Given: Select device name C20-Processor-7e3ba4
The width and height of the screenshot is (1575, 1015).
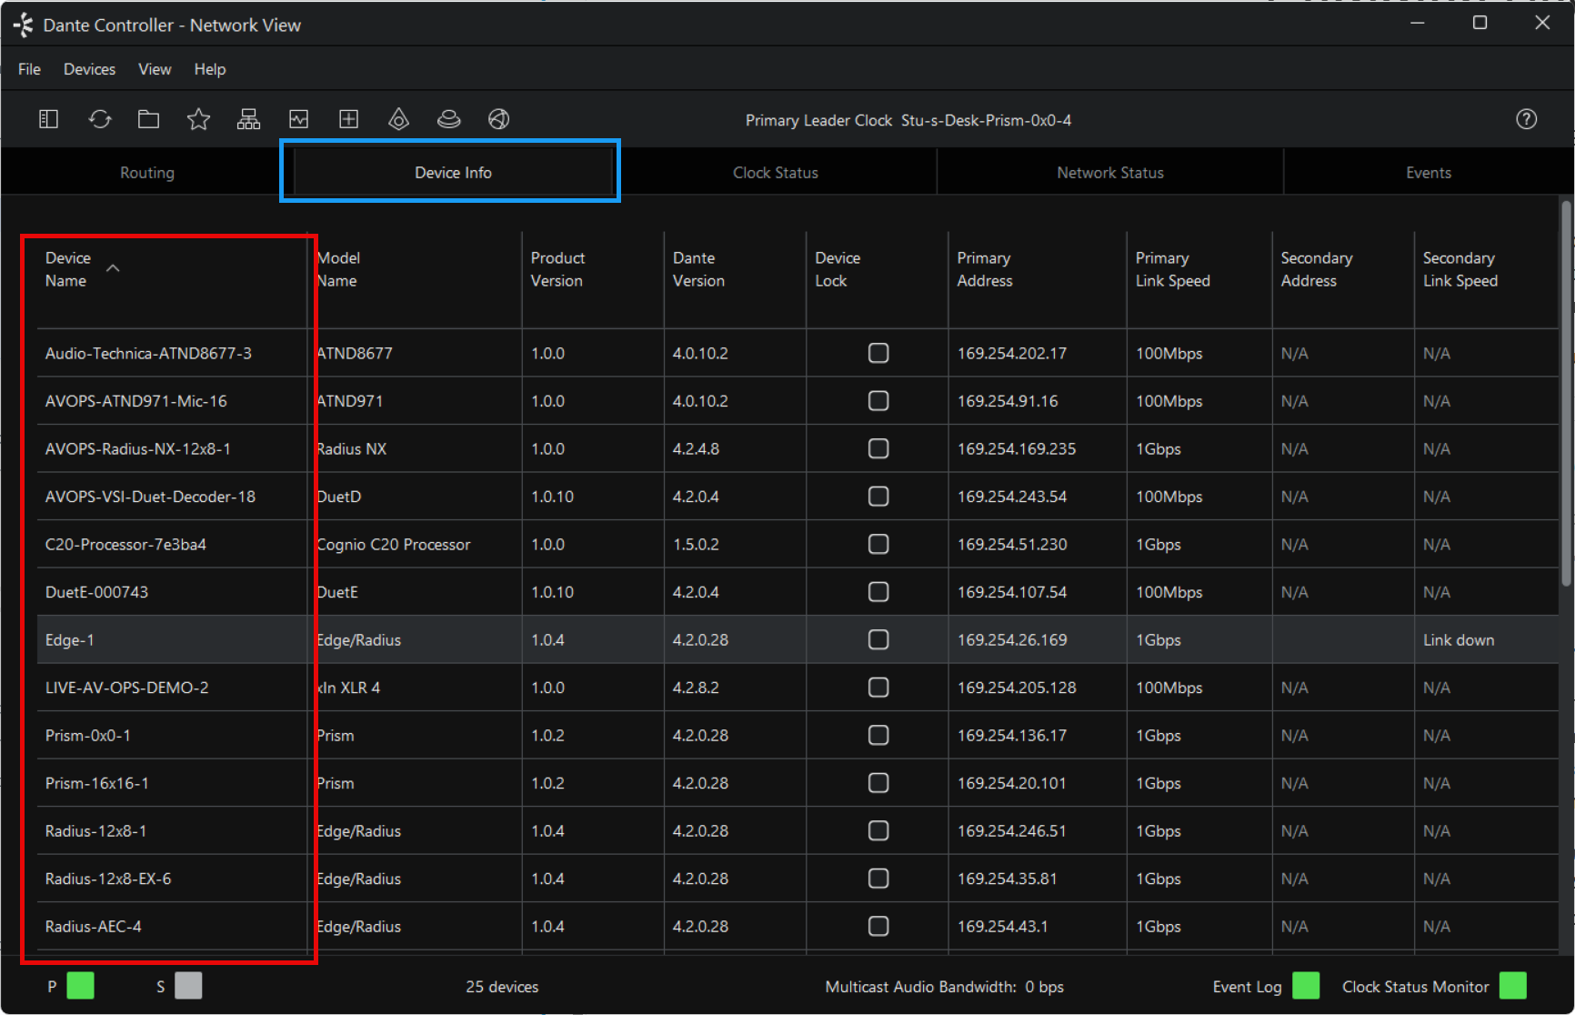Looking at the screenshot, I should 125,544.
